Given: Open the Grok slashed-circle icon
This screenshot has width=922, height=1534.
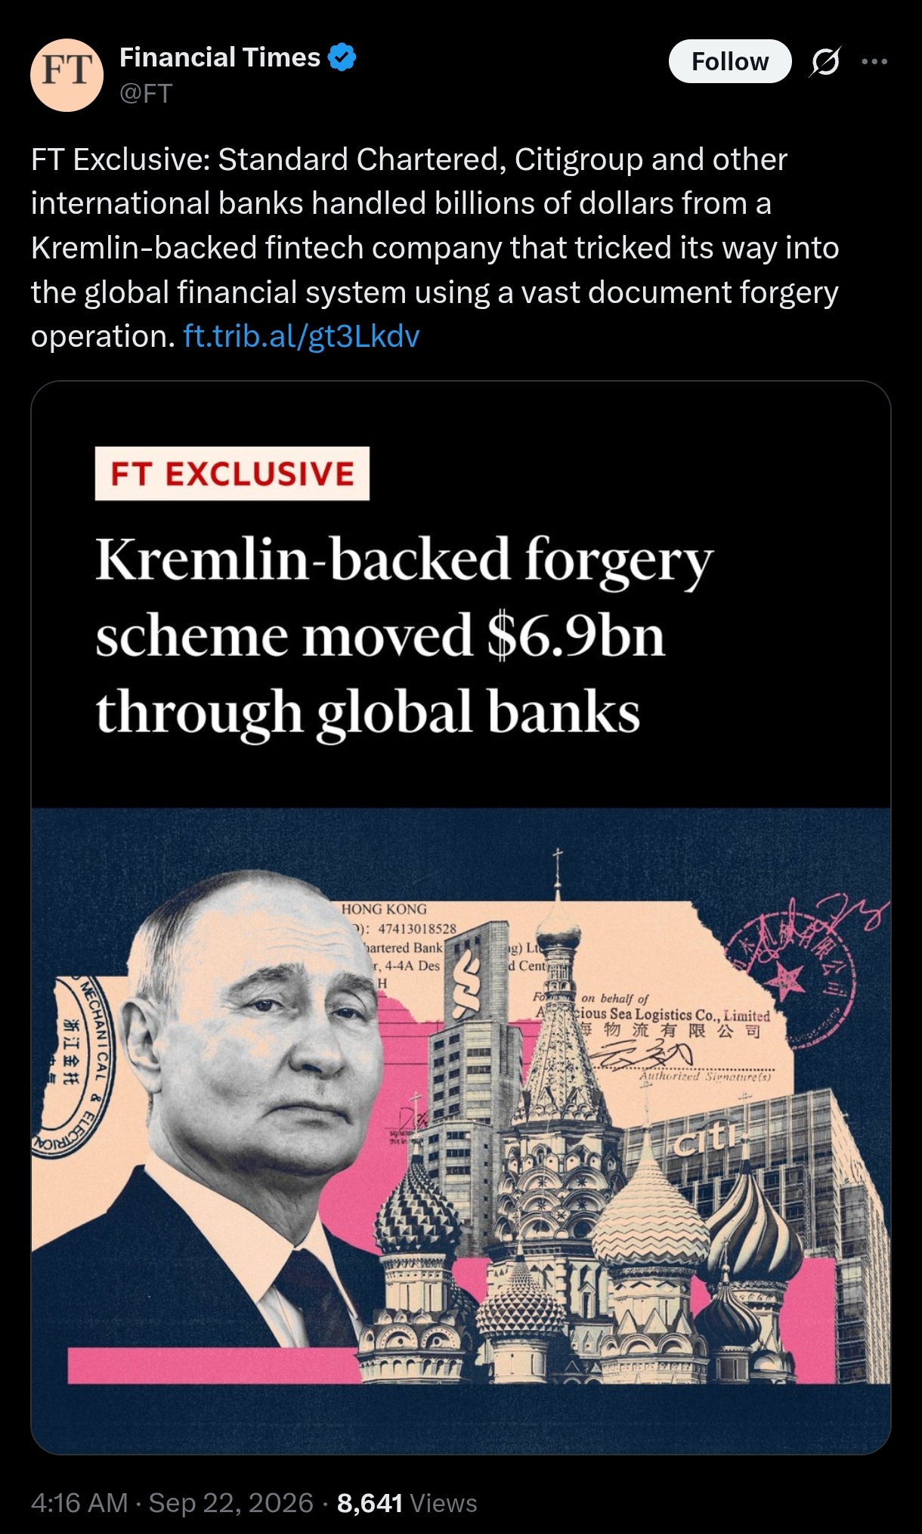Looking at the screenshot, I should 825,61.
